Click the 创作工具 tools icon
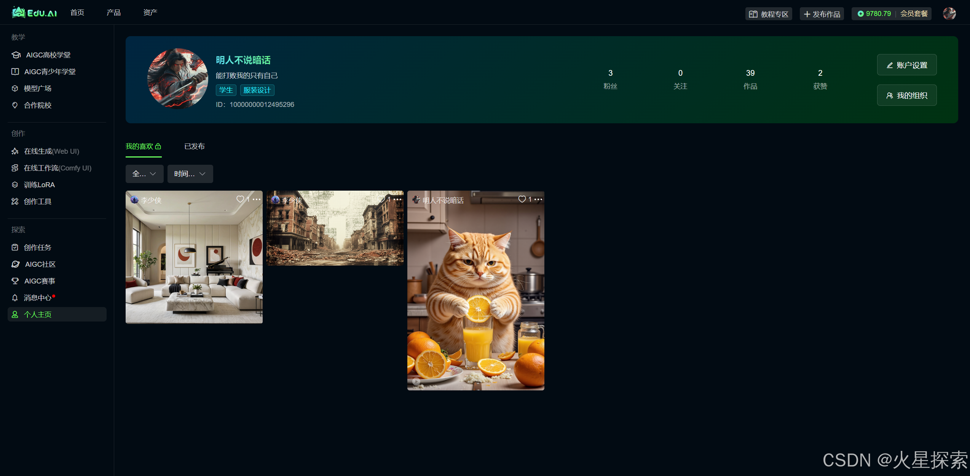The height and width of the screenshot is (476, 970). tap(15, 201)
